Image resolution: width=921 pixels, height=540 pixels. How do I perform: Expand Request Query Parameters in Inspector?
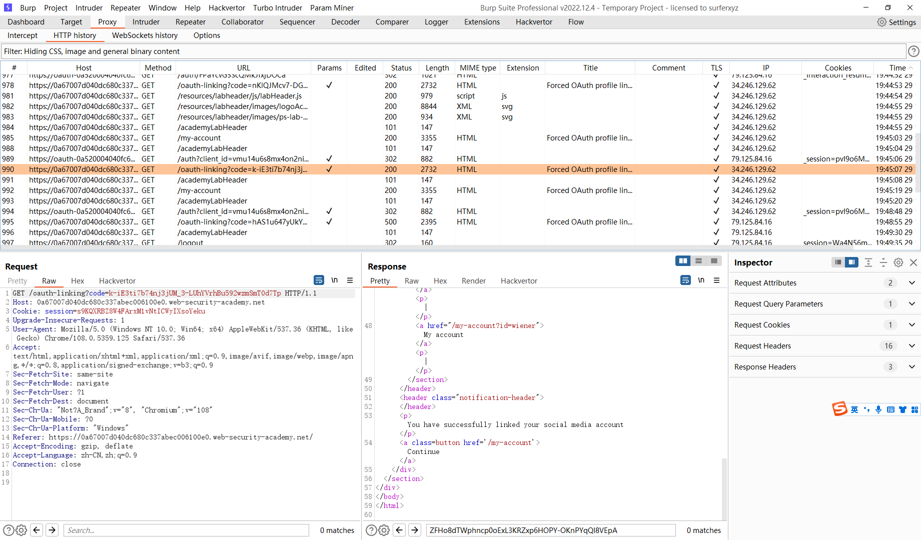[911, 303]
